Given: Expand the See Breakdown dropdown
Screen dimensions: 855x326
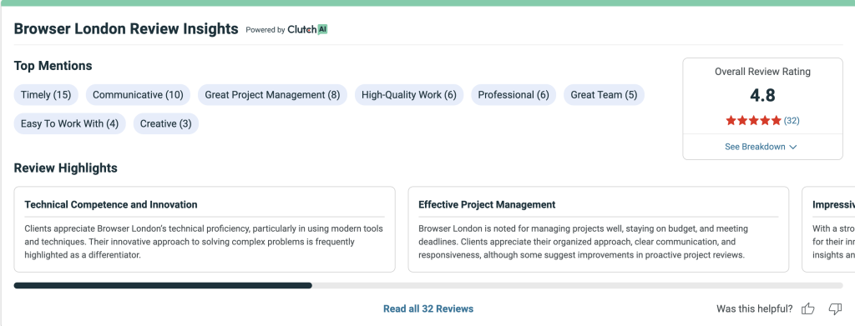Looking at the screenshot, I should coord(761,147).
